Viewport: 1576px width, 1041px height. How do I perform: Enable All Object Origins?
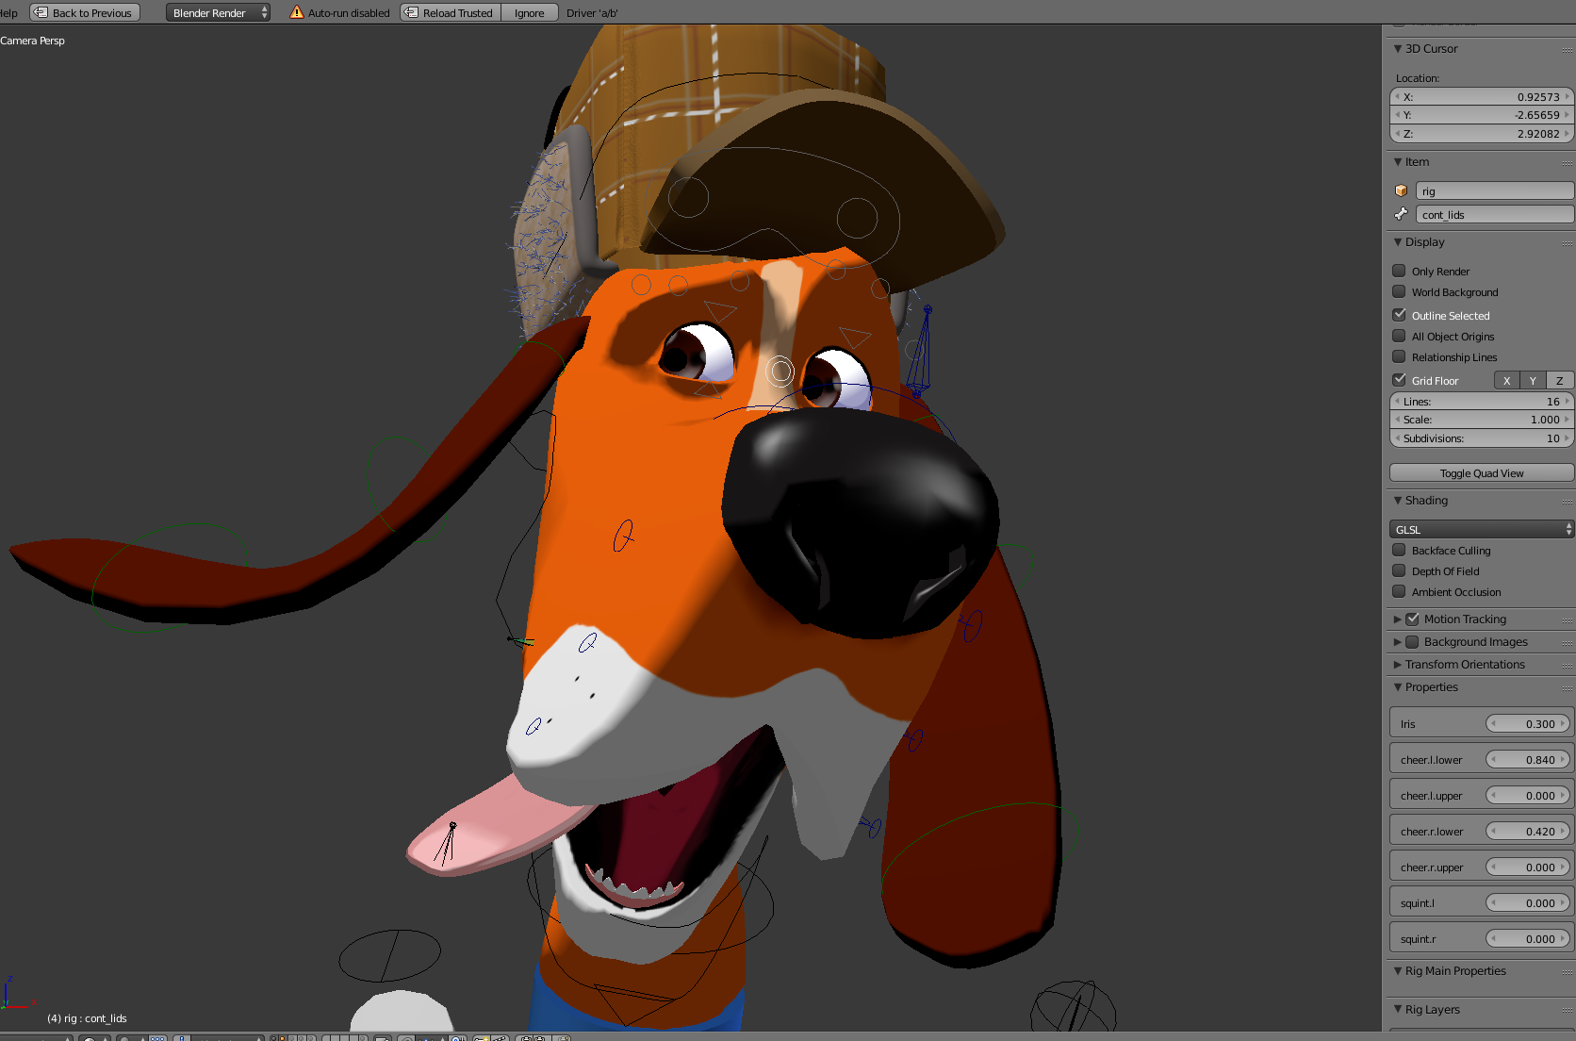point(1399,336)
